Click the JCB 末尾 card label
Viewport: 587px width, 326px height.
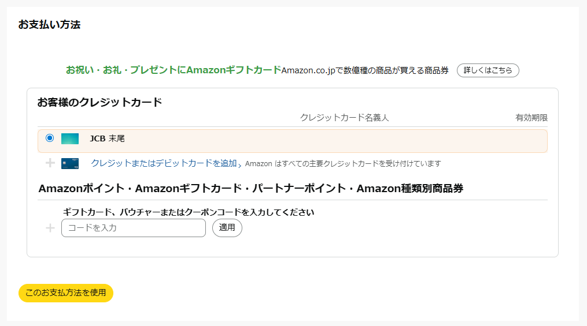pyautogui.click(x=108, y=138)
